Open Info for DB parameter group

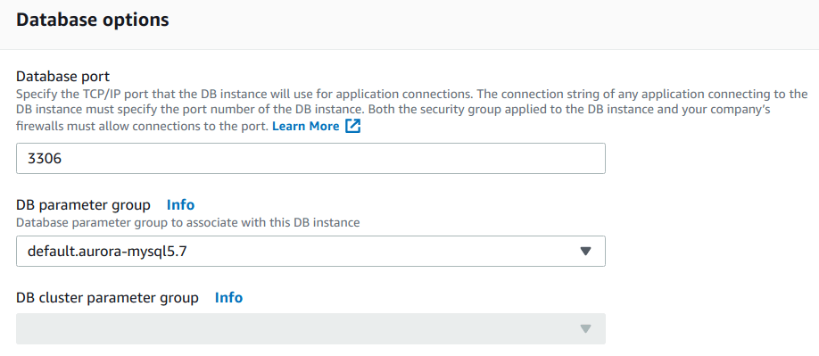click(x=180, y=204)
